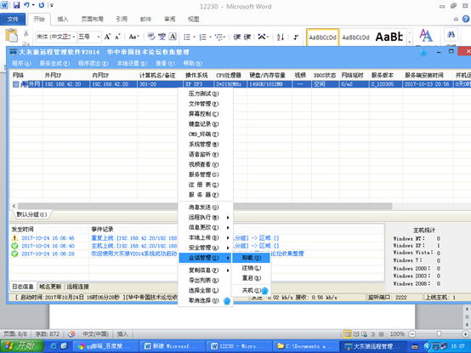The height and width of the screenshot is (353, 471).
Task: Open the 本地设置 menu in the remote manager
Action: point(132,64)
